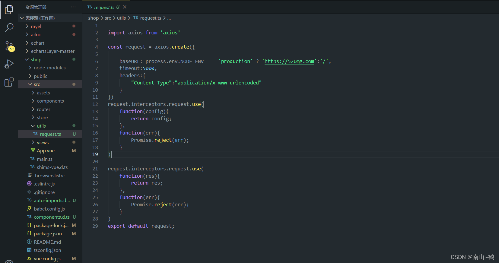This screenshot has width=499, height=263.
Task: Click TS icon beside components.d.ts
Action: pyautogui.click(x=29, y=217)
